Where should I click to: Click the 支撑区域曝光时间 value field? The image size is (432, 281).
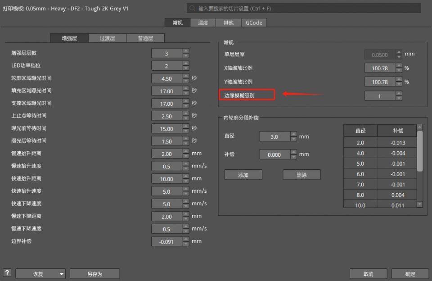pos(167,104)
